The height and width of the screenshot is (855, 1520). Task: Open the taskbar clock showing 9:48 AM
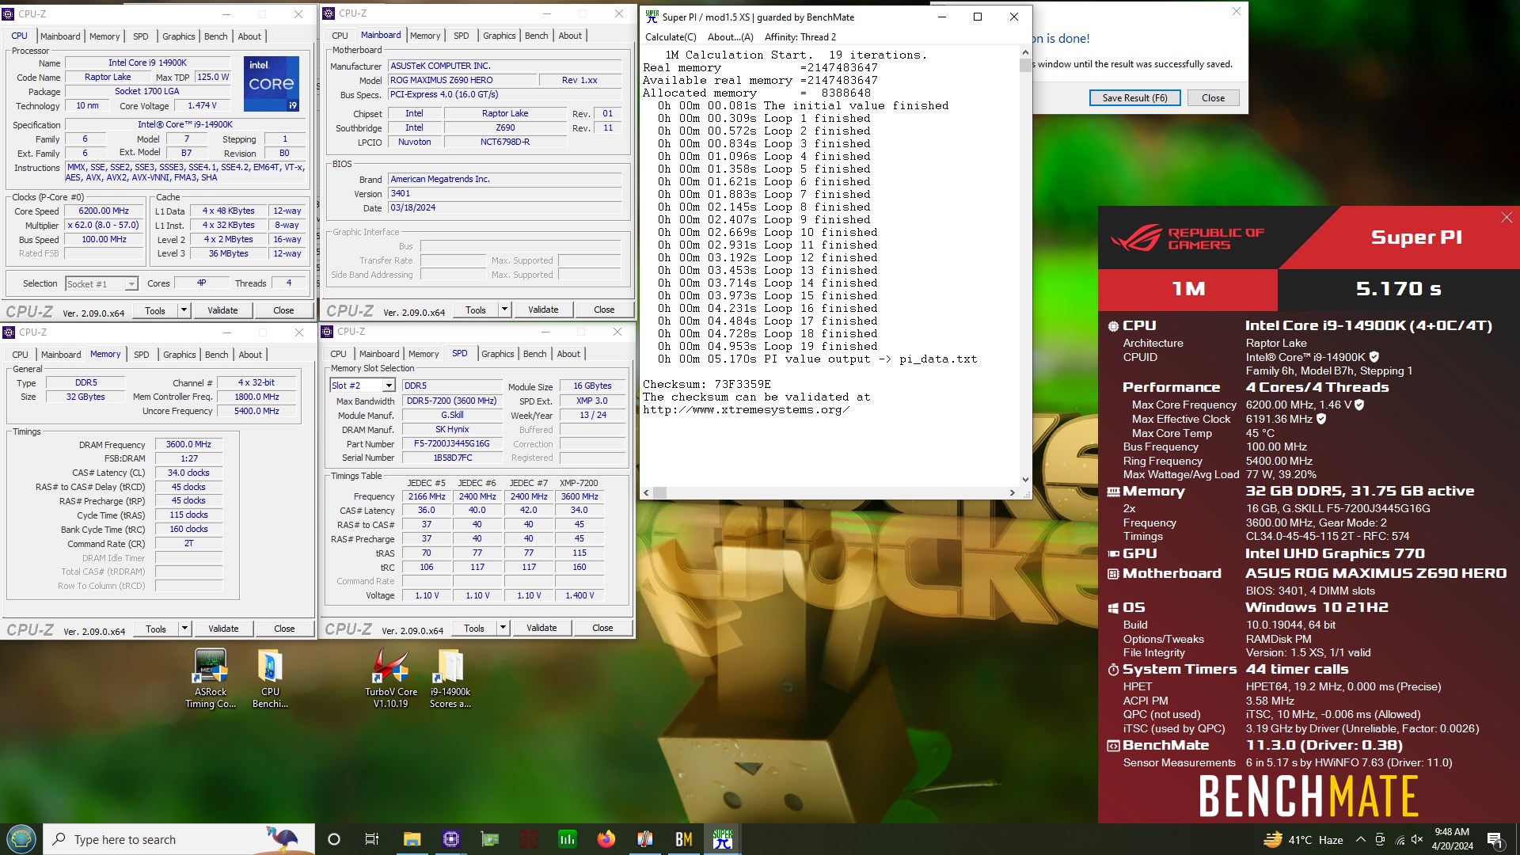click(x=1452, y=839)
